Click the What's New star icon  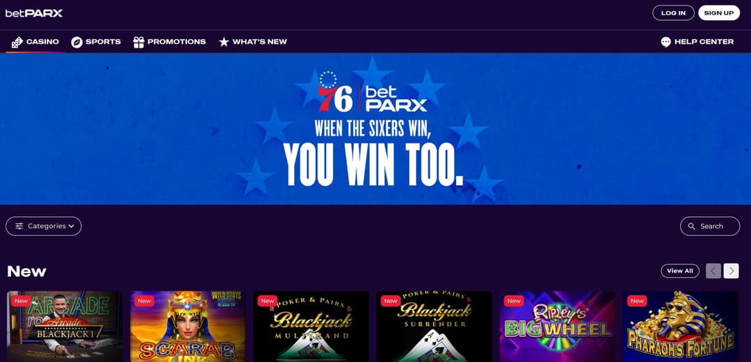(224, 42)
